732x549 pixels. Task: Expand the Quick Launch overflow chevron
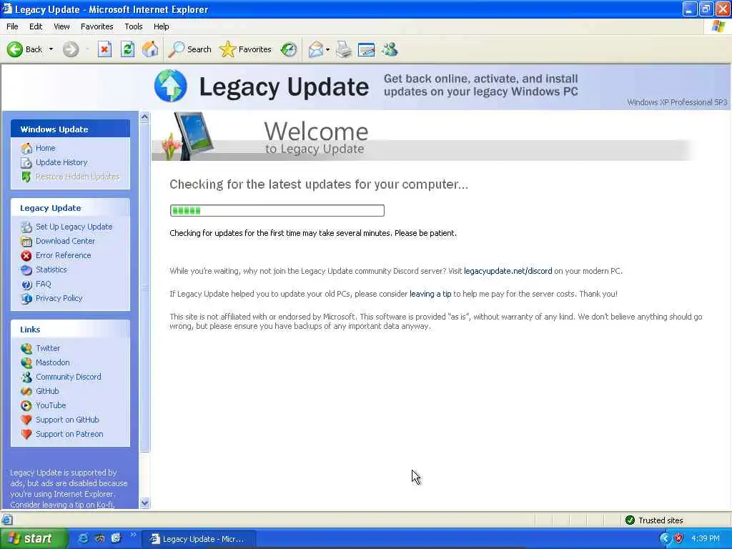click(x=132, y=535)
